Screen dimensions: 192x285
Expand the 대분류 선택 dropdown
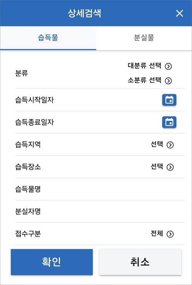tap(150, 66)
